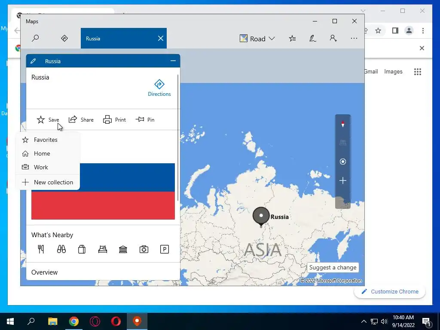Click the Russia map pin marker
This screenshot has height=330, width=440.
click(x=261, y=216)
